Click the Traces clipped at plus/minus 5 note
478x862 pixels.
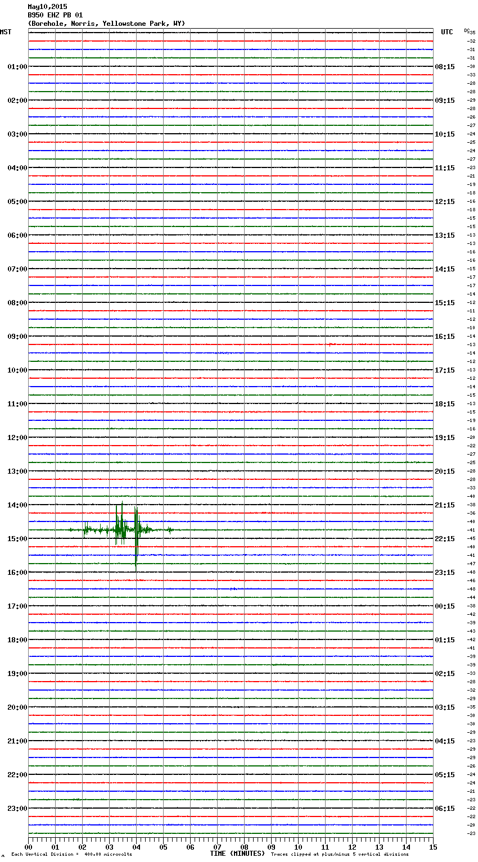tap(340, 855)
